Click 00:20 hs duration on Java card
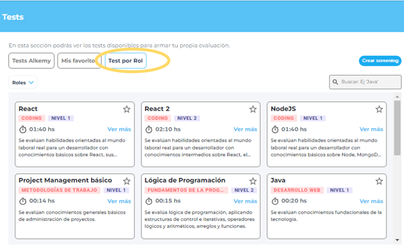 (x=294, y=200)
